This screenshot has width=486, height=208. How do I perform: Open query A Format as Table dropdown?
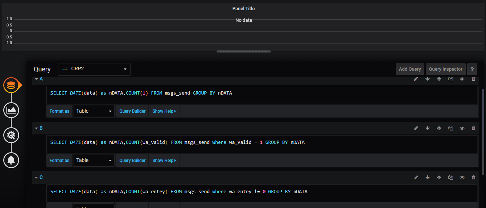[94, 111]
